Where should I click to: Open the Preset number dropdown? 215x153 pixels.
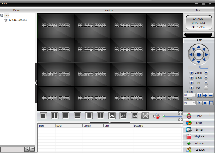[194, 95]
